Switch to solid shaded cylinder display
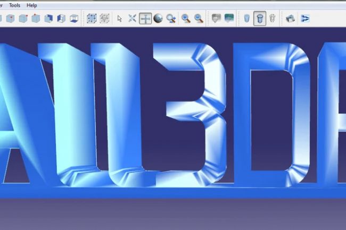Viewport: 346px width, 230px height. (x=247, y=19)
